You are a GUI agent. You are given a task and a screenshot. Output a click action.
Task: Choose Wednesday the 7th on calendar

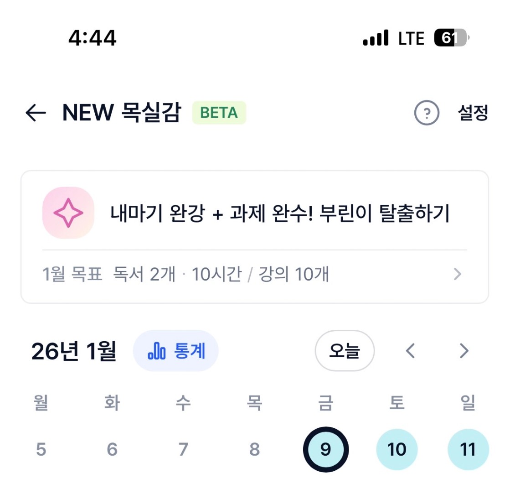[x=183, y=450]
